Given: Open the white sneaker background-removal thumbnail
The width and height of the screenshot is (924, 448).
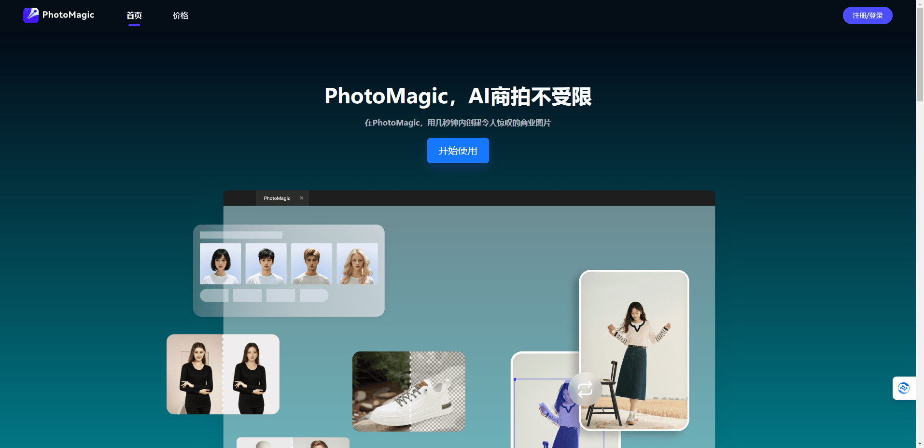Looking at the screenshot, I should point(408,391).
